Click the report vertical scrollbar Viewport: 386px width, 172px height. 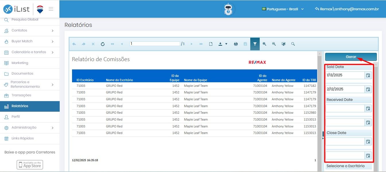click(x=319, y=111)
